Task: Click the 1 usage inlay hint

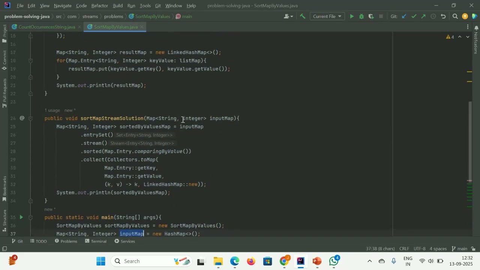Action: (x=52, y=110)
